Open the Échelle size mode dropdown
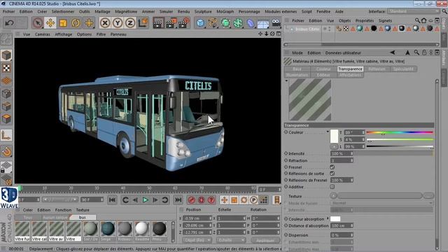This screenshot has width=448, height=252. pos(231,240)
